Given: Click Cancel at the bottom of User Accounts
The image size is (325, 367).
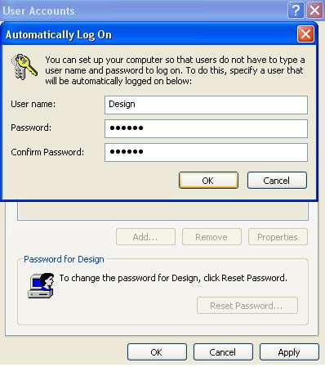Looking at the screenshot, I should (223, 352).
